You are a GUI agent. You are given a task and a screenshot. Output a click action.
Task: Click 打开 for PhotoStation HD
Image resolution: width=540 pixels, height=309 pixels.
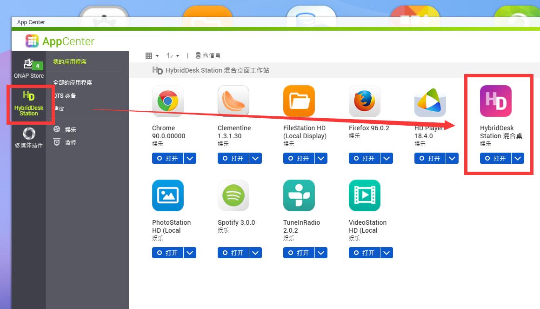(168, 253)
